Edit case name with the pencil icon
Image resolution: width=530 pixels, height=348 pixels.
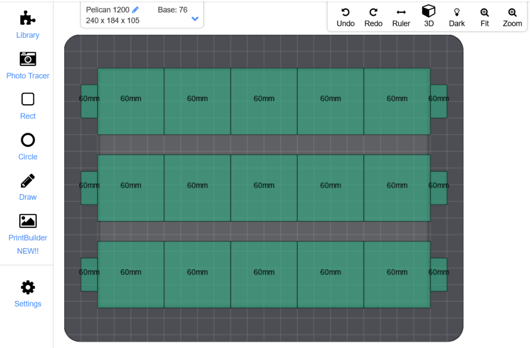pos(136,10)
